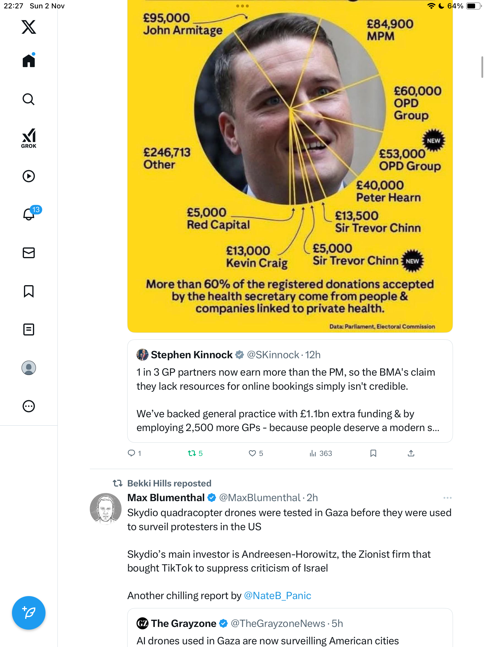Open direct messages envelope
The height and width of the screenshot is (647, 485).
pyautogui.click(x=29, y=253)
